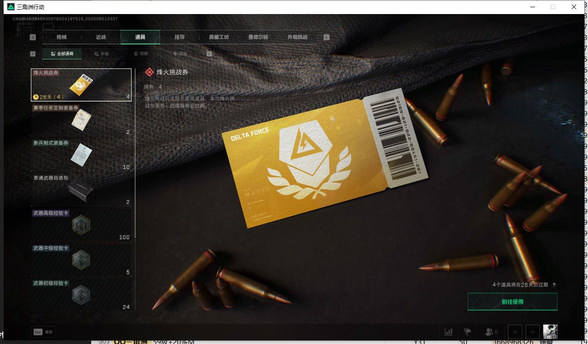Viewport: 588px width, 344px height.
Task: Select the 烽火挑战券 item card
Action: [81, 85]
